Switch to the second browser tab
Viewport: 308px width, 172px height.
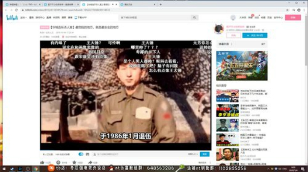(61, 4)
